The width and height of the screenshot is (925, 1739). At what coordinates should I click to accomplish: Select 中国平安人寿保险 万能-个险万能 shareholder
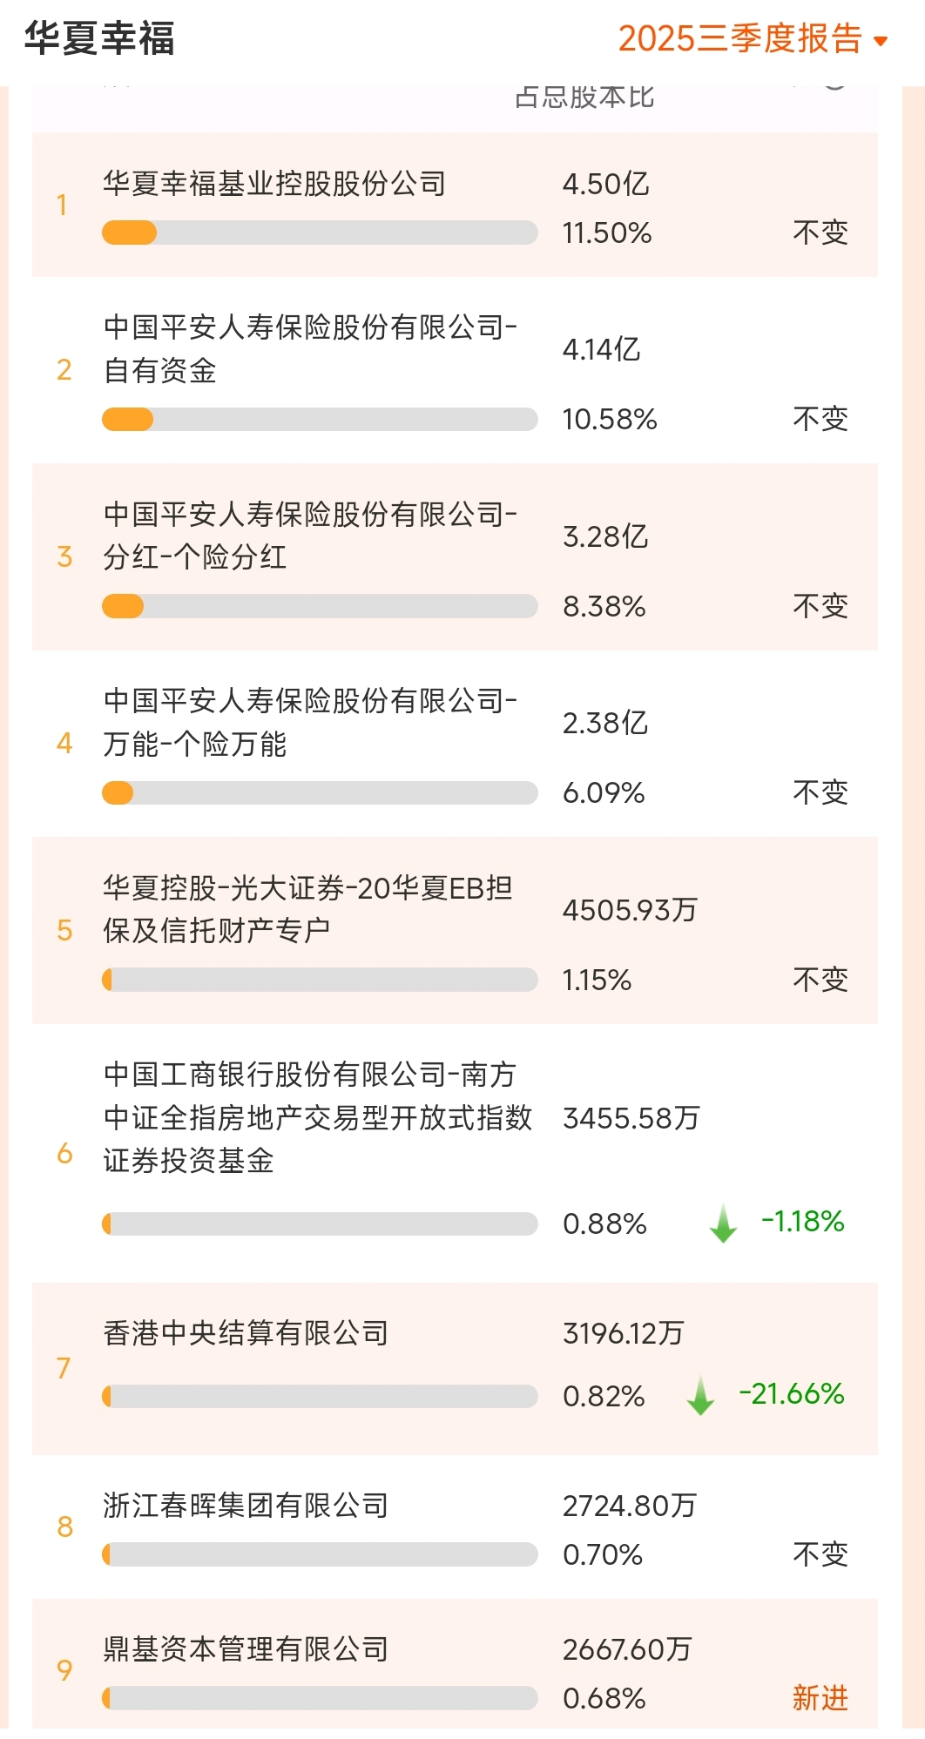point(310,722)
